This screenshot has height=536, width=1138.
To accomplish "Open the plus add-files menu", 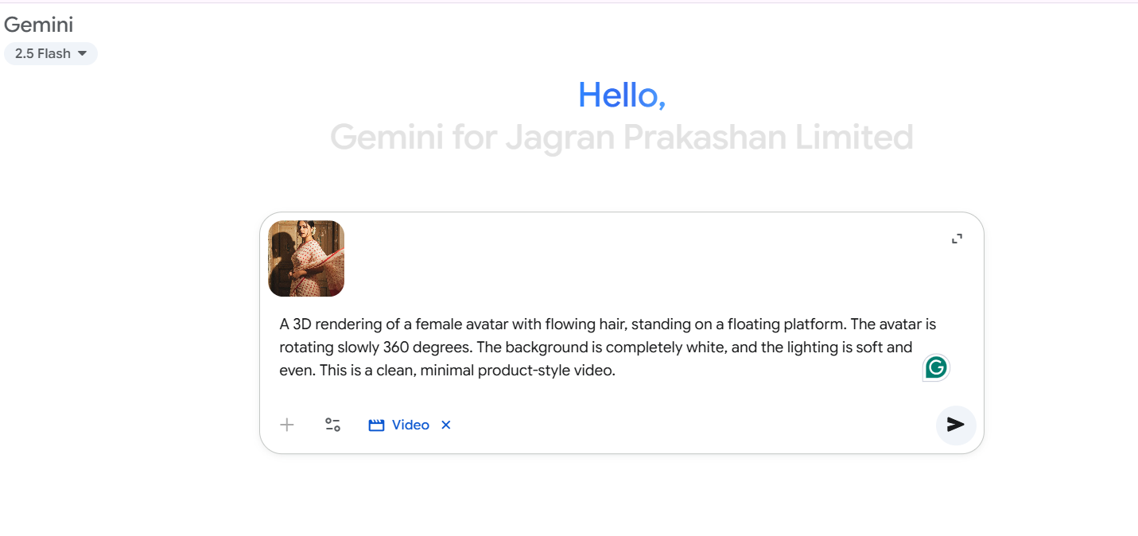I will 287,425.
